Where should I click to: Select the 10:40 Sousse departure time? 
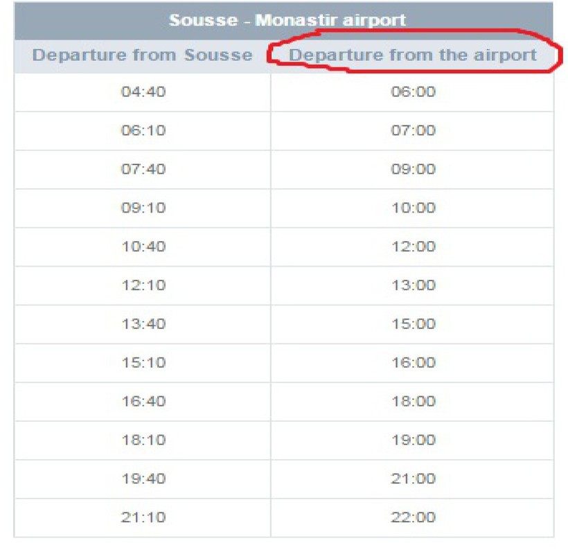143,247
